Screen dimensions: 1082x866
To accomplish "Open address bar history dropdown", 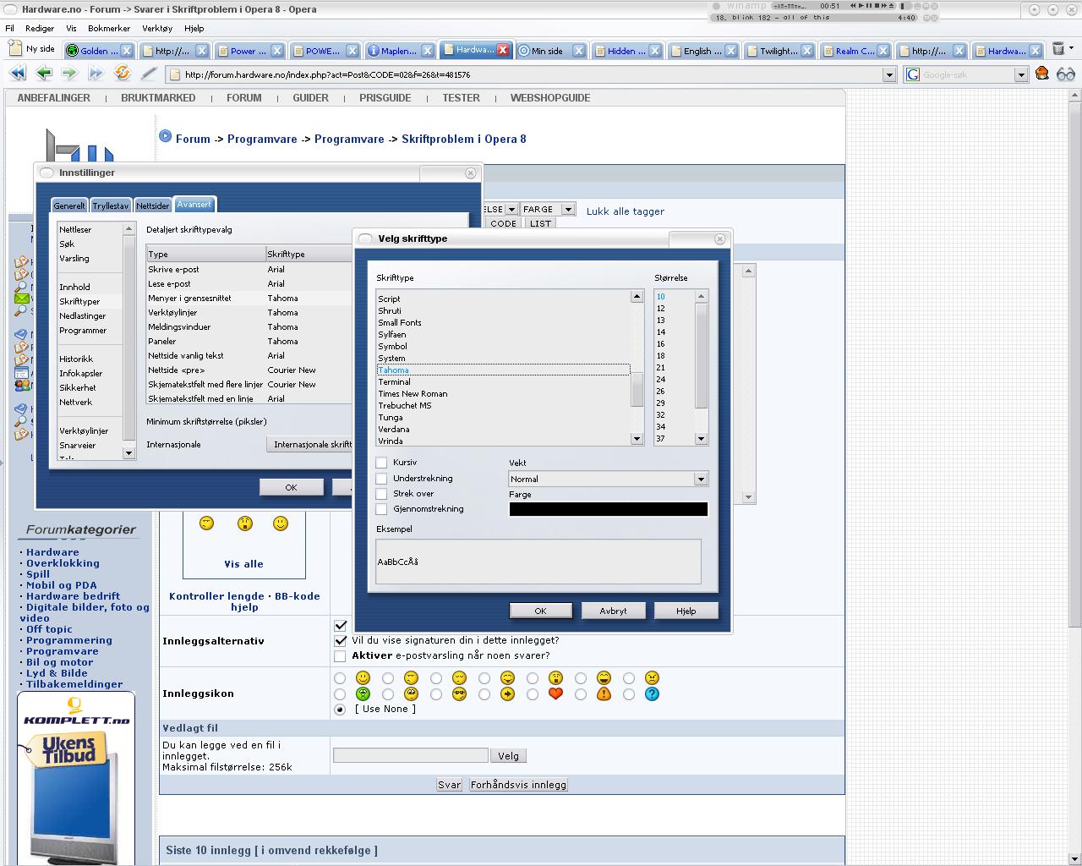I will click(888, 74).
